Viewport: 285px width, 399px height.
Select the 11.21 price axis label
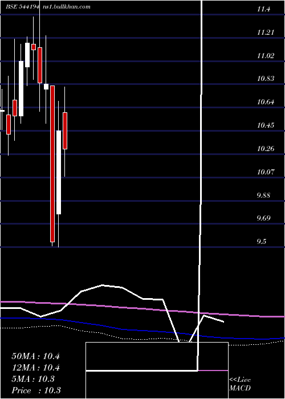266,32
